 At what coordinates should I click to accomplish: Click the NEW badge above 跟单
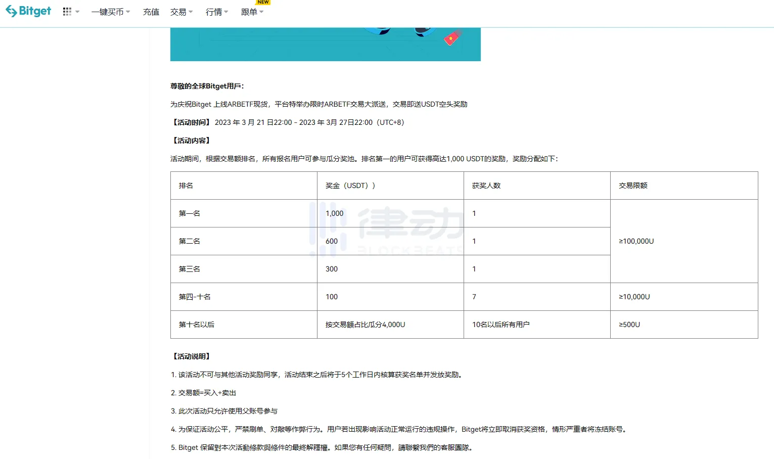point(263,3)
